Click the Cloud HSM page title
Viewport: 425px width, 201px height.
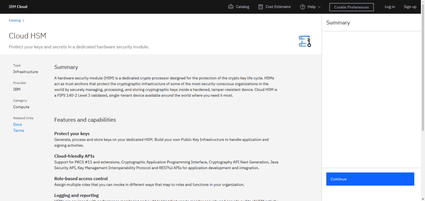(x=27, y=36)
